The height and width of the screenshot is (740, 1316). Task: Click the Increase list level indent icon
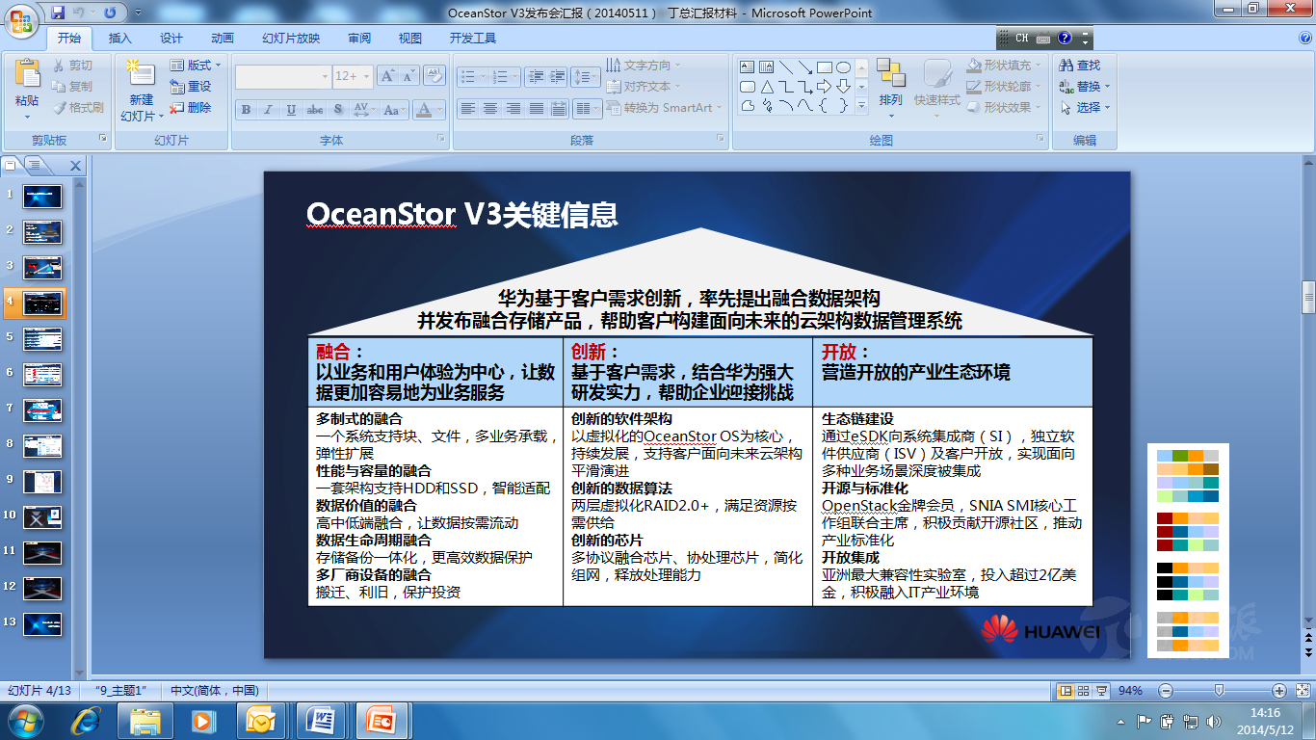coord(557,77)
